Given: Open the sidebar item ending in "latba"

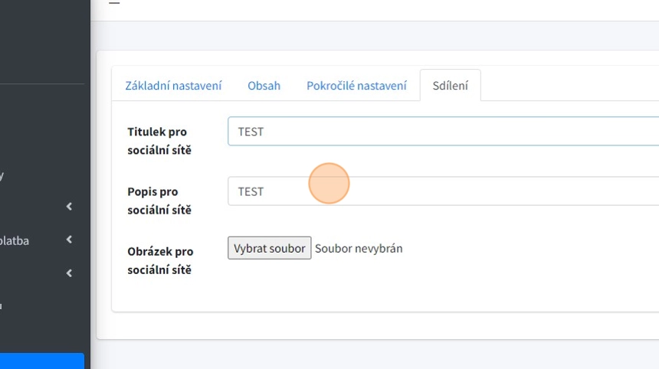Looking at the screenshot, I should click(x=14, y=240).
